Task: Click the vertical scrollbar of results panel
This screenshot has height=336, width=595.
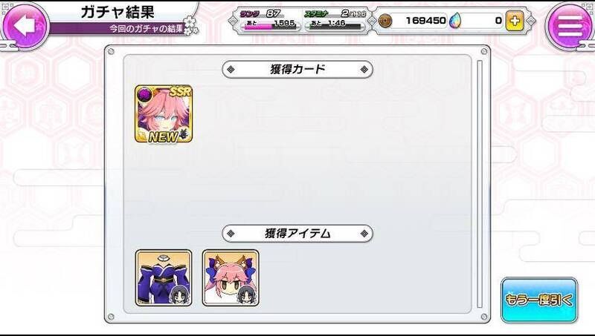Action: (480, 184)
